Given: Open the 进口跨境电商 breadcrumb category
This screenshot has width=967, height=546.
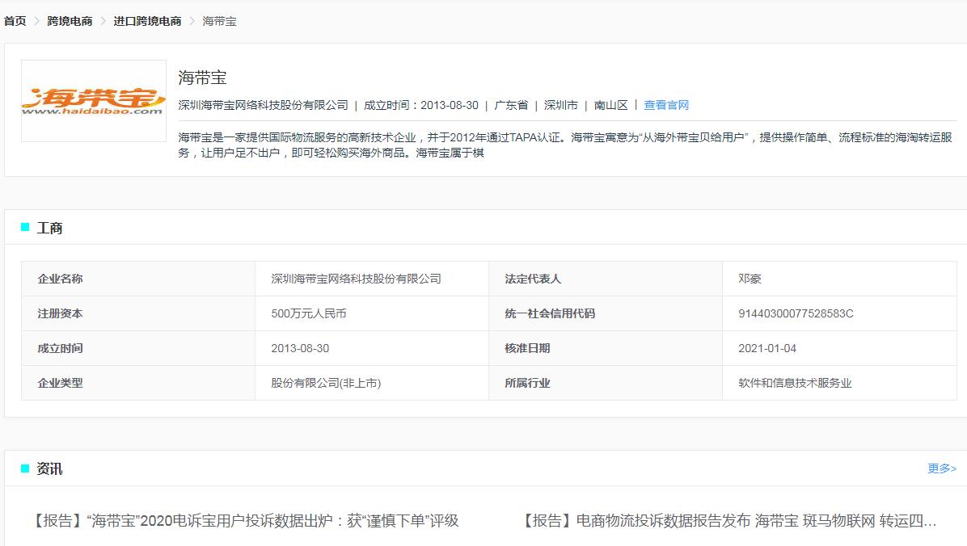Looking at the screenshot, I should [x=147, y=22].
